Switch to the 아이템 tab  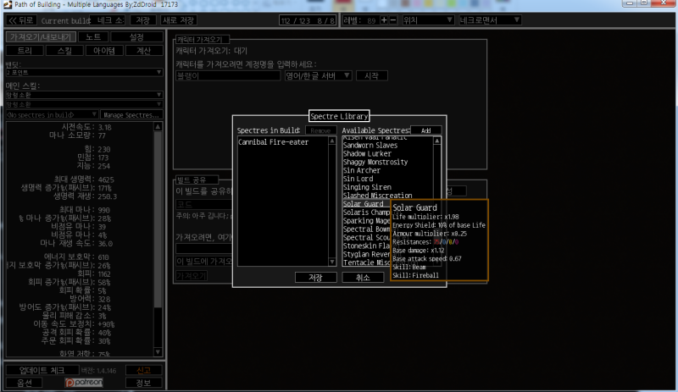click(x=103, y=51)
